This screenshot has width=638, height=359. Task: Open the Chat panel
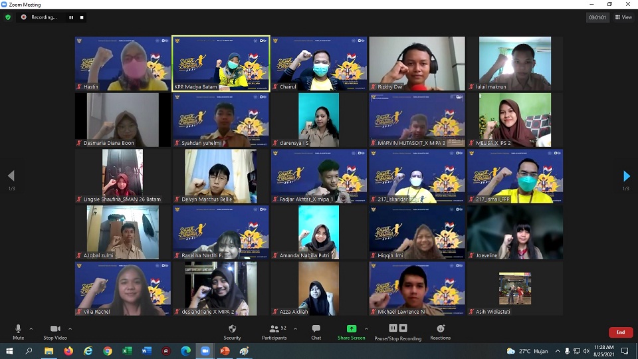pos(316,331)
